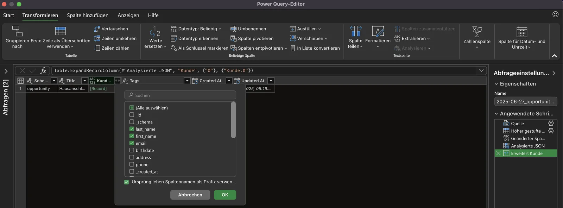Open the Extrahieren dropdown
Viewport: 563px width, 208px height.
412,38
